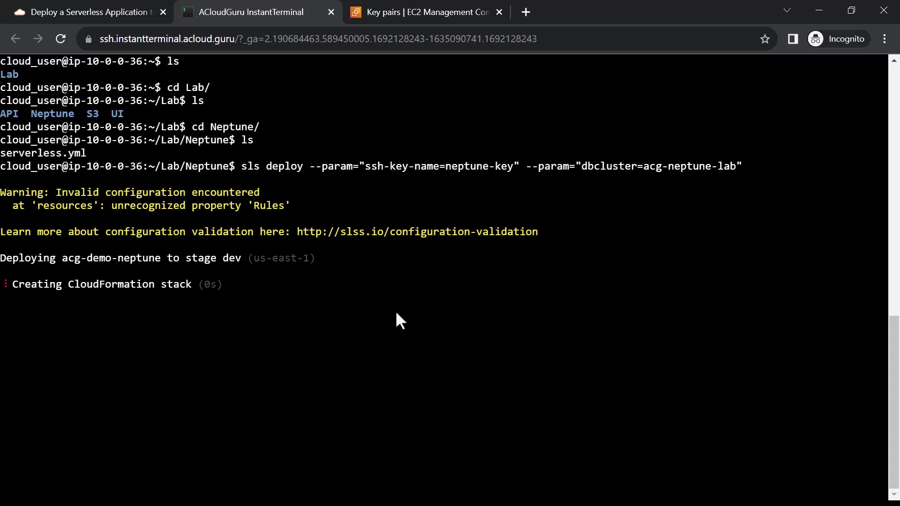
Task: View site info via lock icon
Action: pyautogui.click(x=88, y=39)
